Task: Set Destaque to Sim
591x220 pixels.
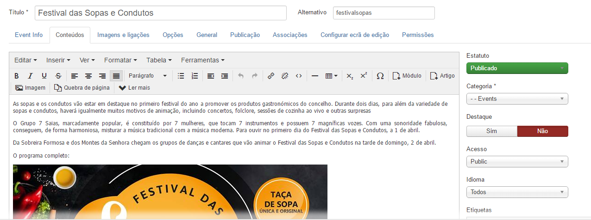Action: pos(491,131)
